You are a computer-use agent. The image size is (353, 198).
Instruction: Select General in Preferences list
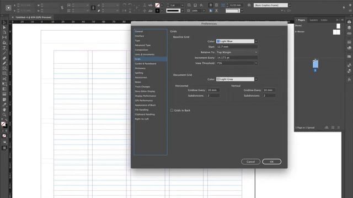(x=139, y=31)
